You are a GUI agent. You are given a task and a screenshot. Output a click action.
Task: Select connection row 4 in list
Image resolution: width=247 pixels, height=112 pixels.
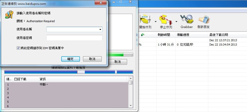pos(67,97)
